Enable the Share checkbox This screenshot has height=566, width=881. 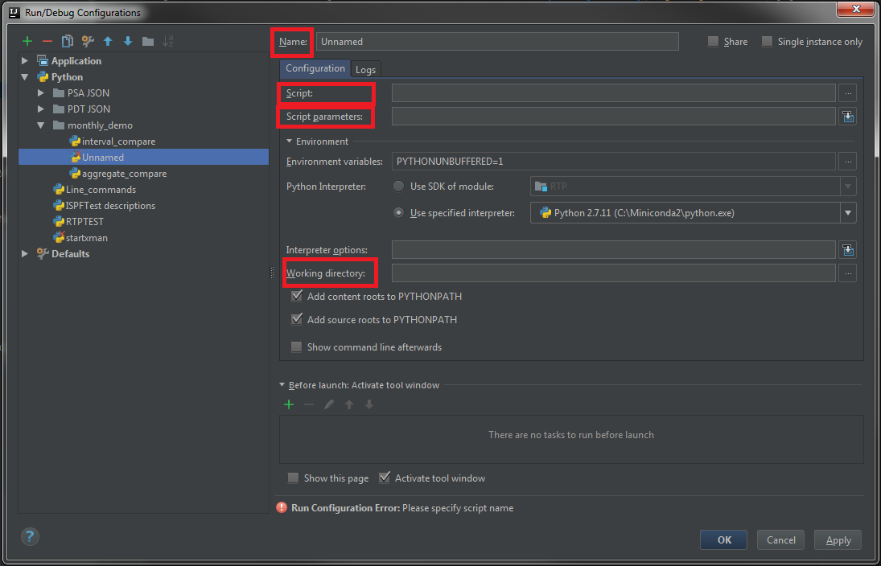713,42
